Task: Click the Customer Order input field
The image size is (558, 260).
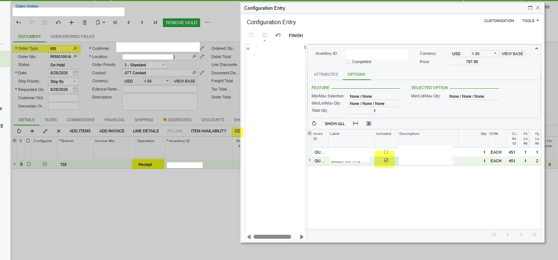Action: pyautogui.click(x=63, y=98)
